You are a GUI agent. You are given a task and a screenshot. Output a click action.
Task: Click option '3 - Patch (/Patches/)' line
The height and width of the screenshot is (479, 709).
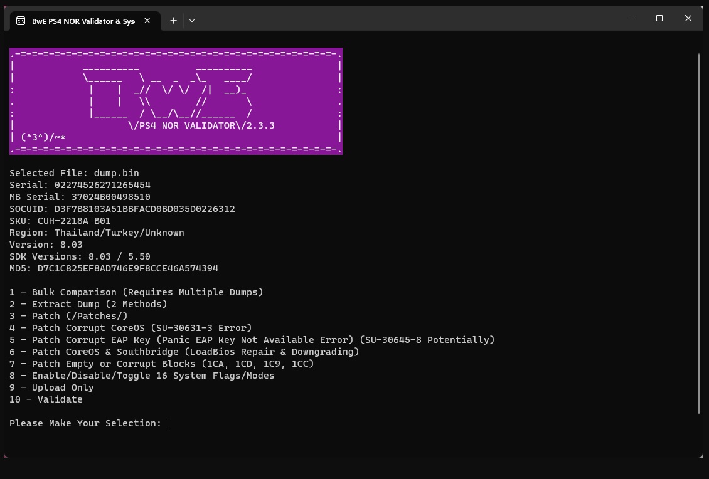(x=69, y=316)
